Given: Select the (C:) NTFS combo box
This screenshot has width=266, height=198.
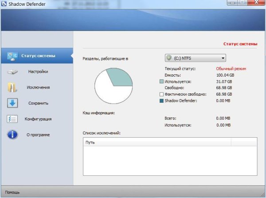Looking at the screenshot, I should point(195,58).
